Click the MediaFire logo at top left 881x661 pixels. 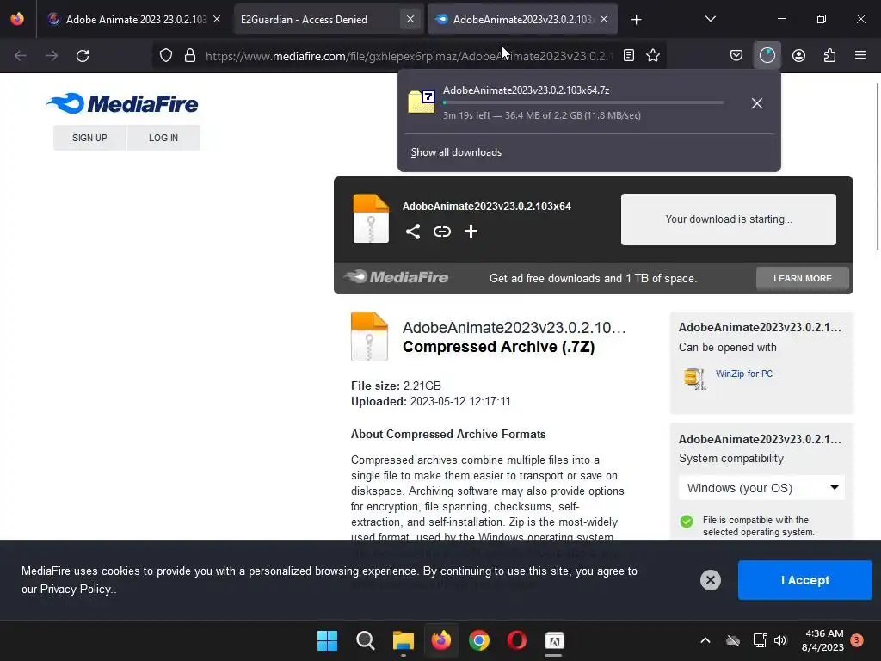coord(122,103)
